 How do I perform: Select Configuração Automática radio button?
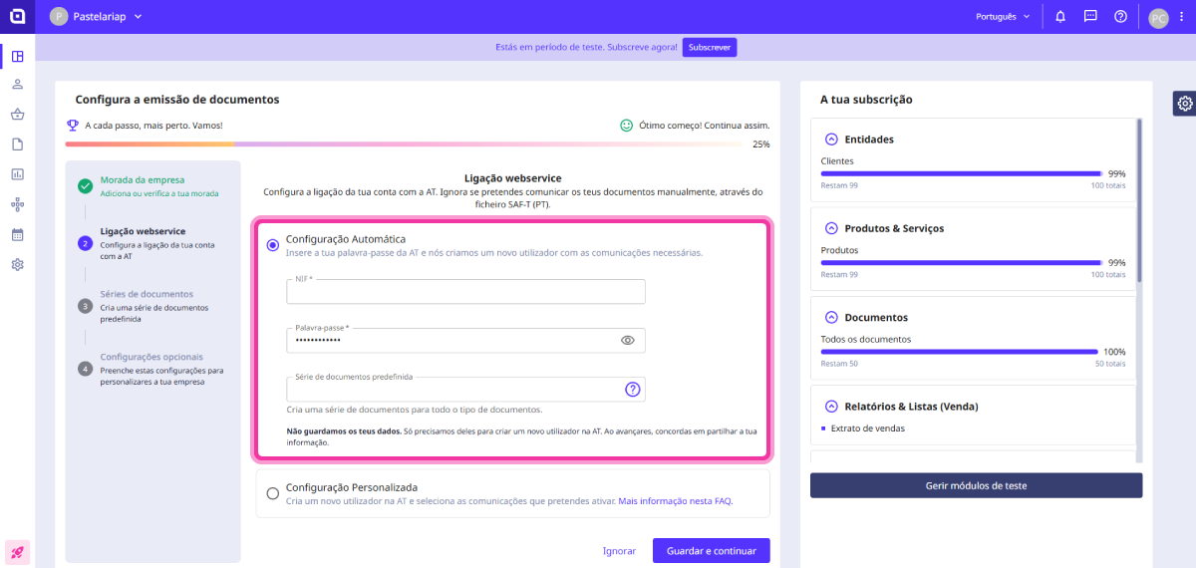(273, 245)
